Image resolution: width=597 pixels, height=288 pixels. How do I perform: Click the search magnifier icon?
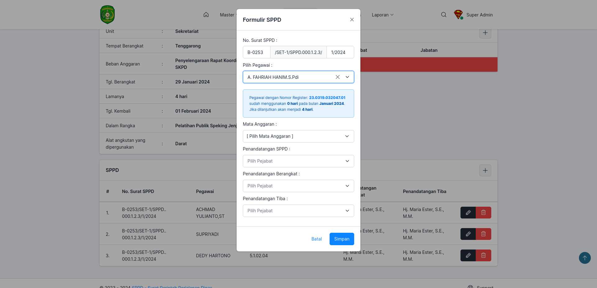tap(444, 15)
